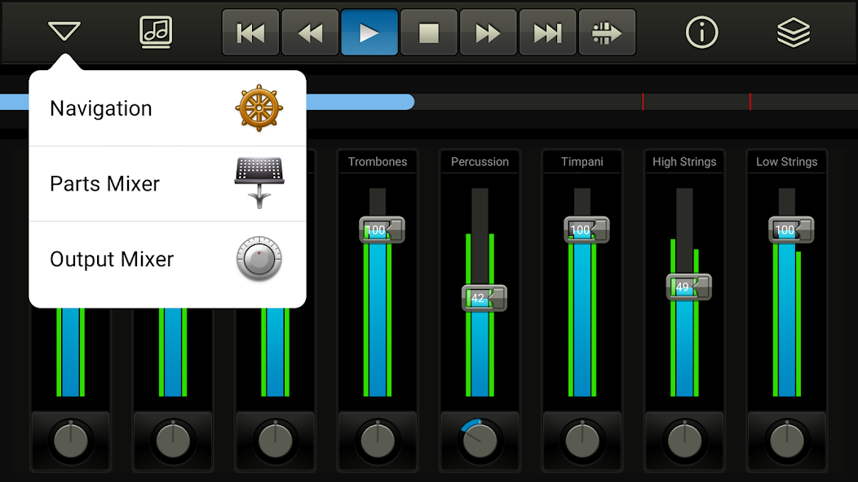
Task: Skip back to the beginning of the track
Action: click(250, 32)
